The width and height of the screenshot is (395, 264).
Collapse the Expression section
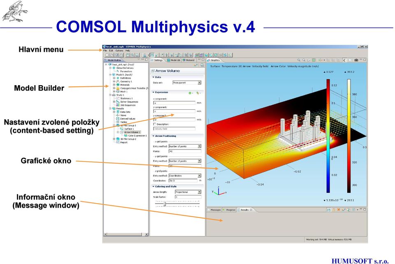(x=153, y=93)
